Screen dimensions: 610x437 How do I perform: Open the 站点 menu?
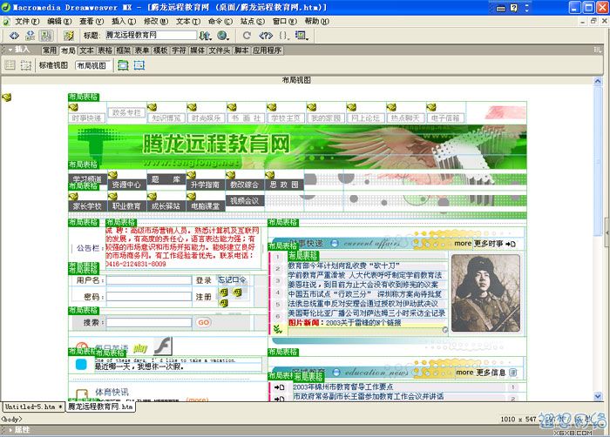pyautogui.click(x=253, y=22)
